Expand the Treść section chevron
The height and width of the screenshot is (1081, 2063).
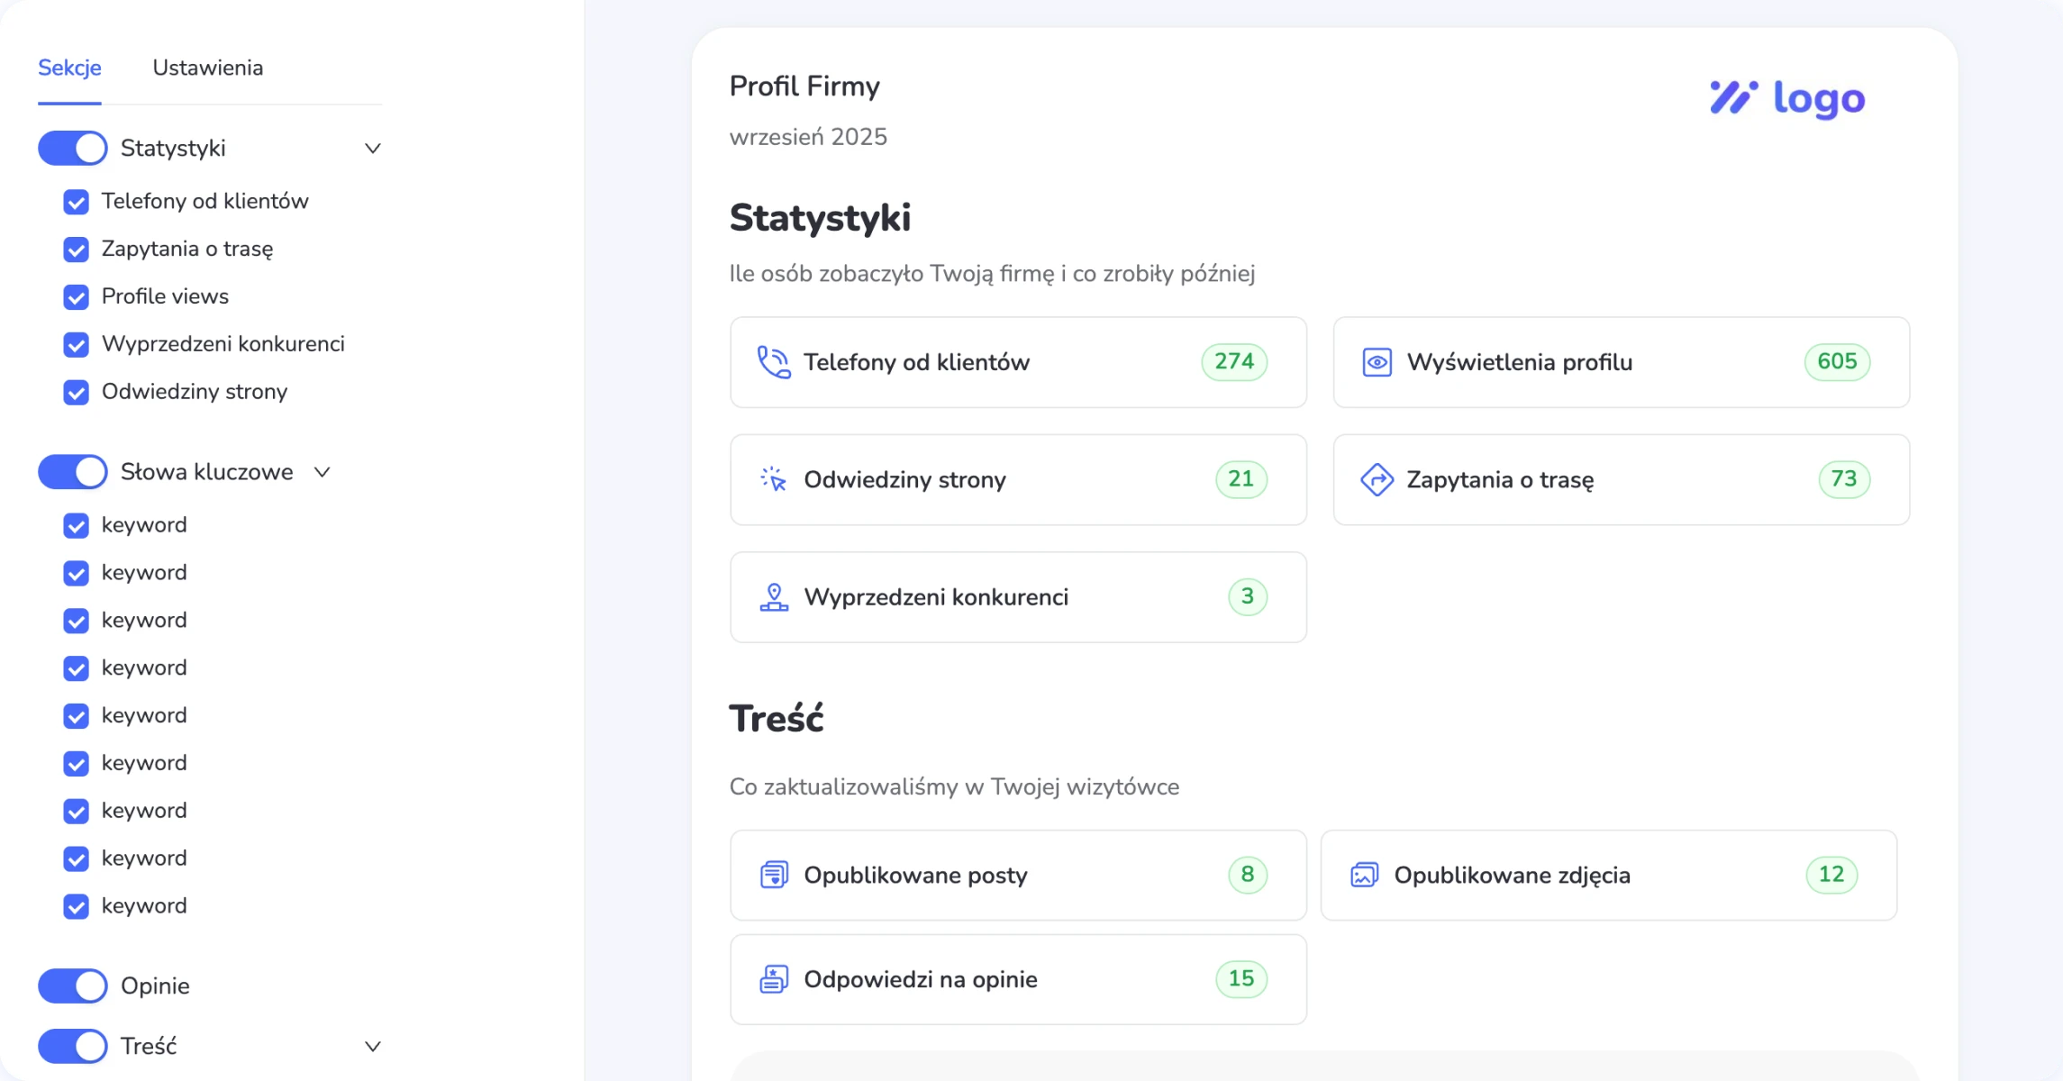coord(372,1047)
